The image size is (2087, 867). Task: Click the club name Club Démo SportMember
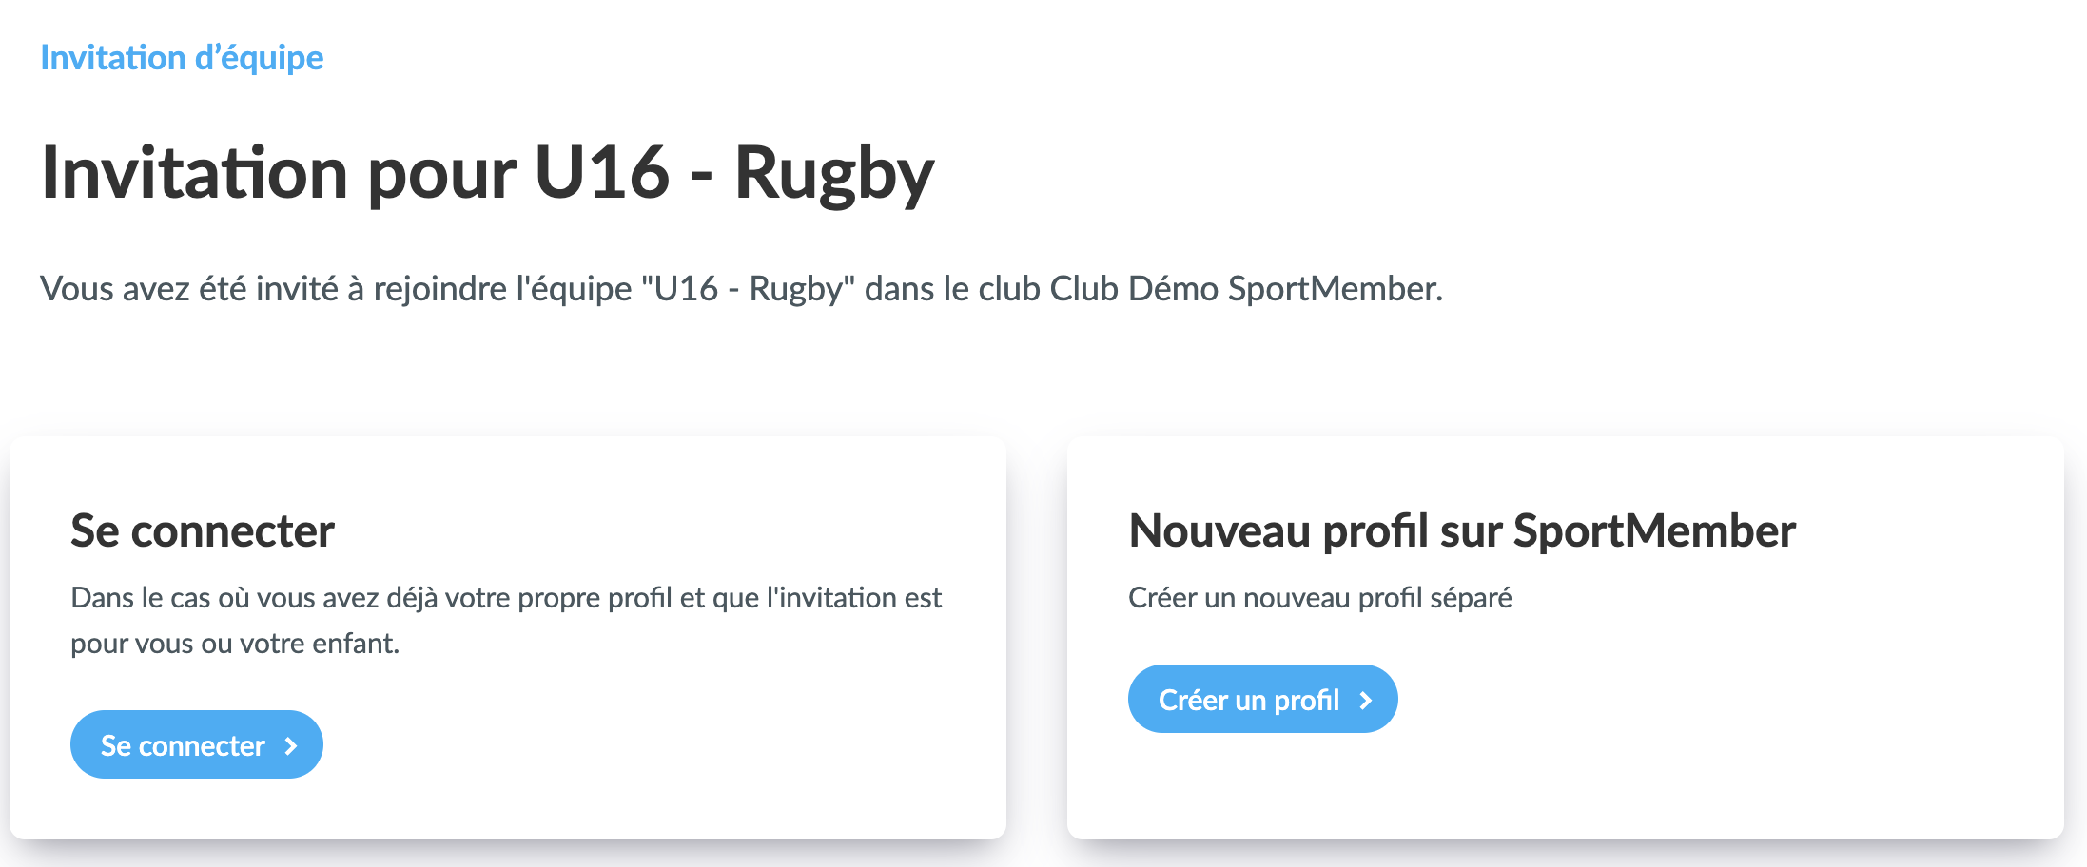(x=1244, y=289)
